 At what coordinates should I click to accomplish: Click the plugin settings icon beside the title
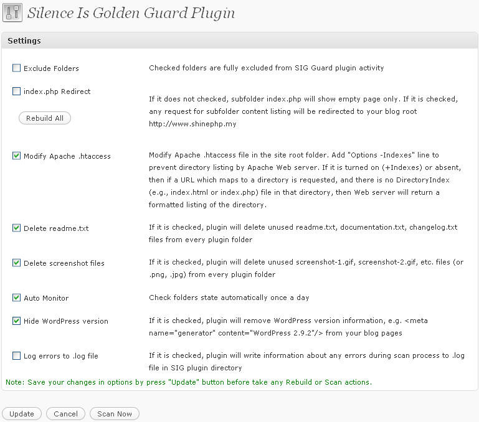(x=12, y=13)
